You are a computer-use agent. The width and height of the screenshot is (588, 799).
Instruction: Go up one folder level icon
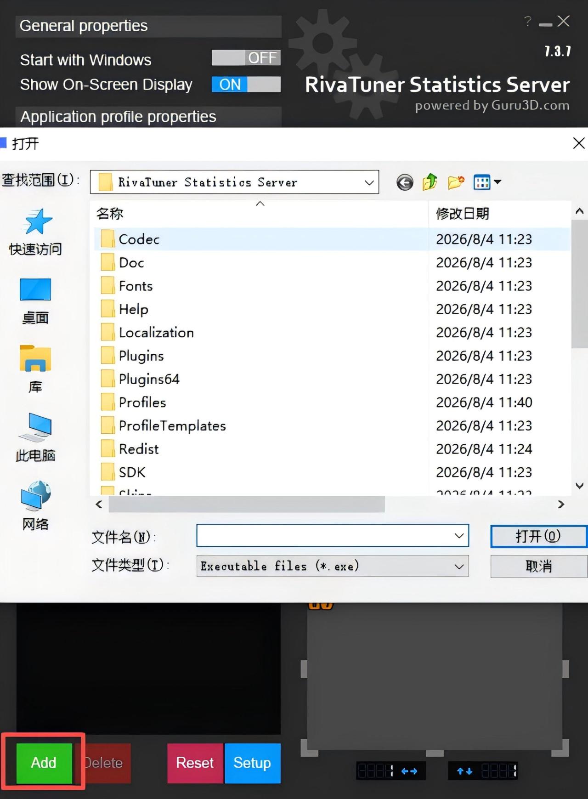(x=430, y=182)
